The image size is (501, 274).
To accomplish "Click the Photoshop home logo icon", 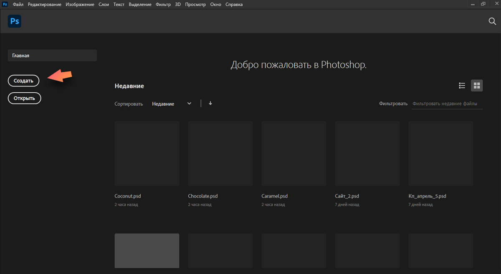I will [15, 21].
